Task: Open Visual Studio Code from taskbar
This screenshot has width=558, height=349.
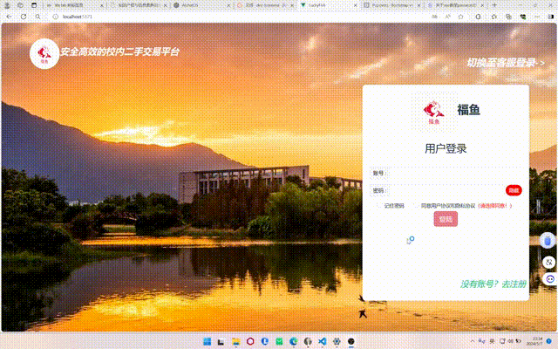Action: click(x=323, y=341)
